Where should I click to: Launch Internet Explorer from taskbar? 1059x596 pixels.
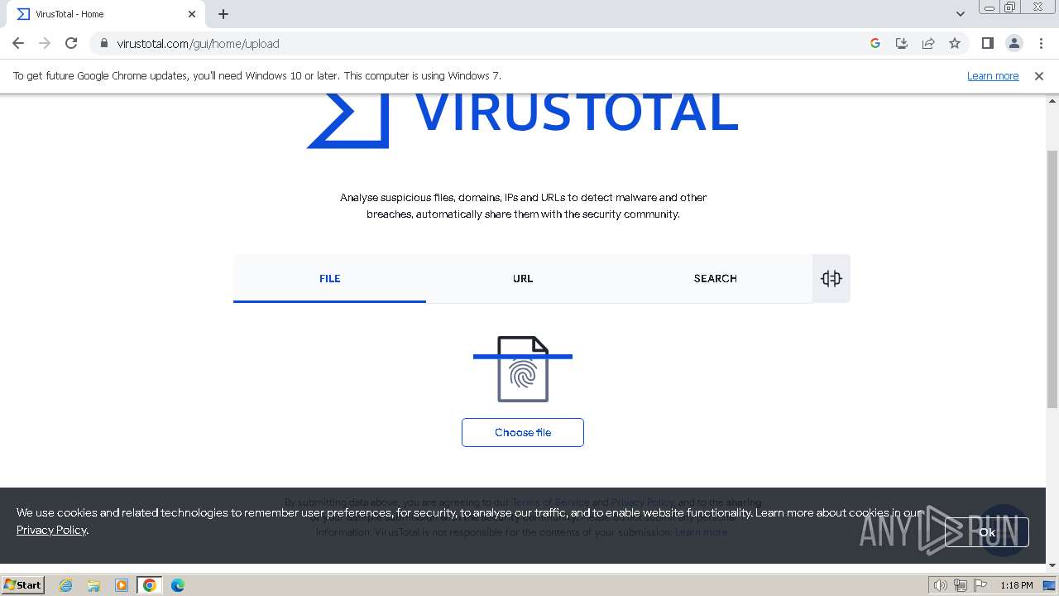pos(66,585)
